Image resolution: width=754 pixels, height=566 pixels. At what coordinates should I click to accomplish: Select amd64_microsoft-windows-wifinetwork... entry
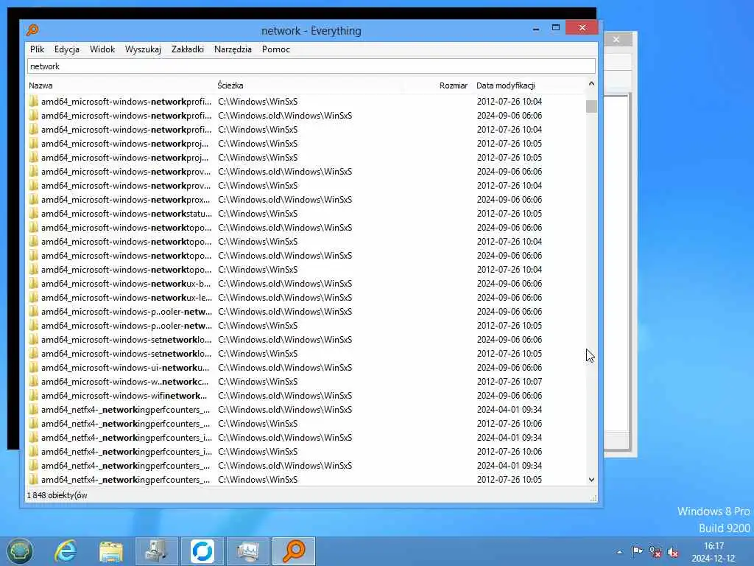pos(124,395)
